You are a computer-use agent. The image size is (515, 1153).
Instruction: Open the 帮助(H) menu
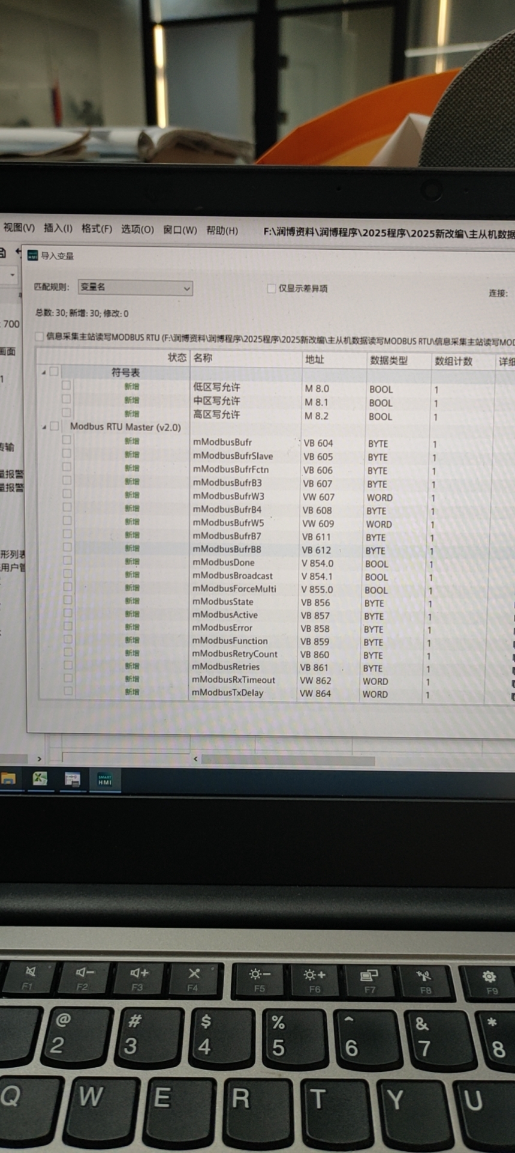222,231
